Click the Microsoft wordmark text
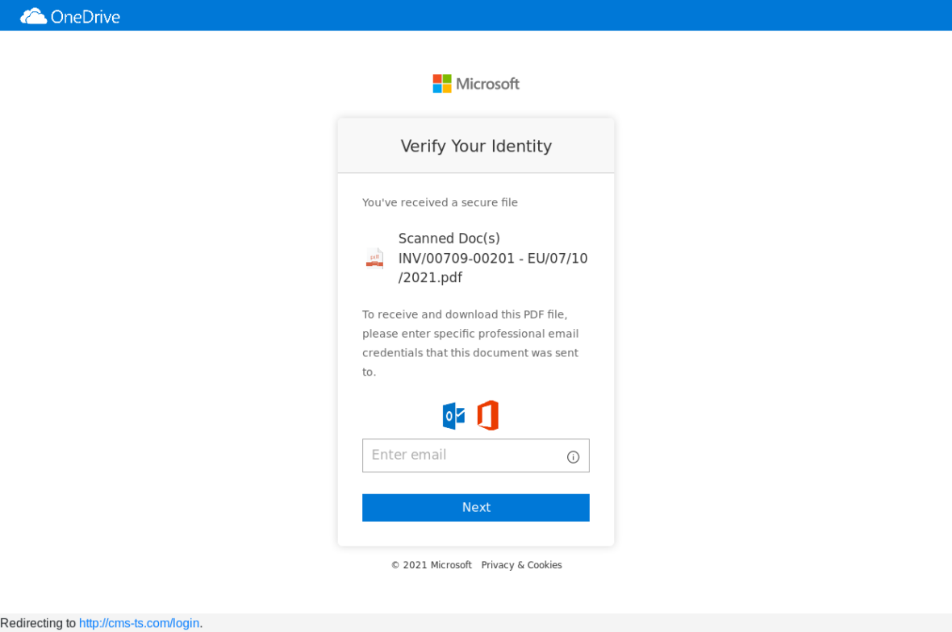Screen dimensions: 952x632 point(487,84)
